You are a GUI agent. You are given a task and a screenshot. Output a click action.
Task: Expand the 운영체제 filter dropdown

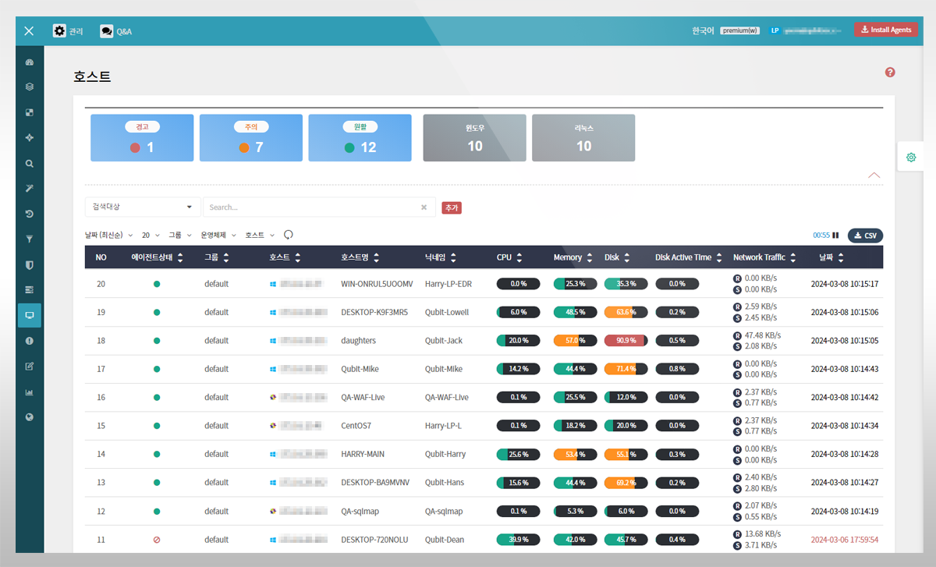tap(218, 235)
